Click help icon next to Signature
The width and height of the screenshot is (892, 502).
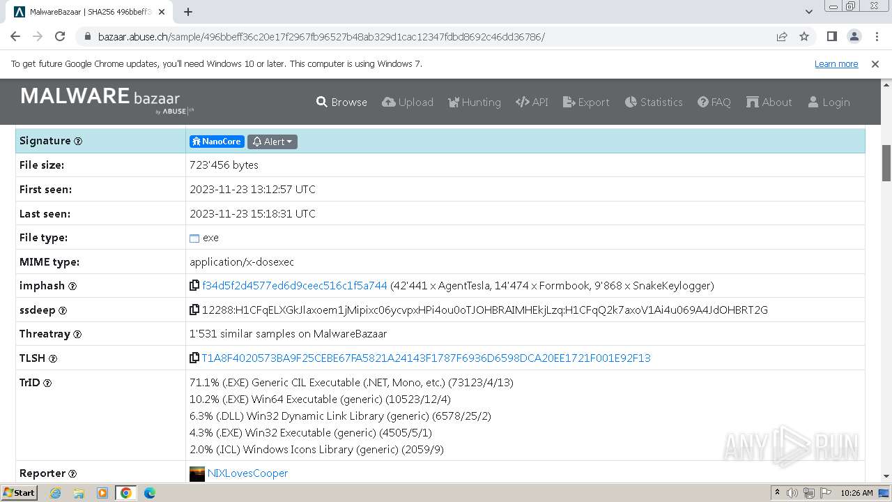tap(78, 141)
